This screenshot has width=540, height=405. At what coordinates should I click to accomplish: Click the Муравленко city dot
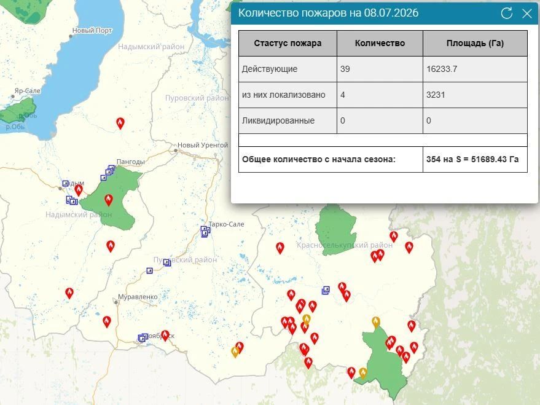click(116, 302)
